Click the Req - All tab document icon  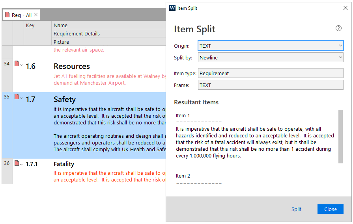pos(7,15)
